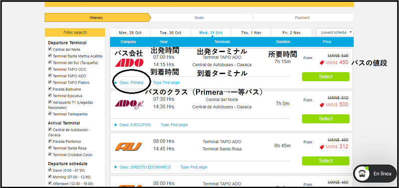Viewport: 399px width, 188px height.
Task: Select the Mon, 29 Oct date tab
Action: [130, 33]
